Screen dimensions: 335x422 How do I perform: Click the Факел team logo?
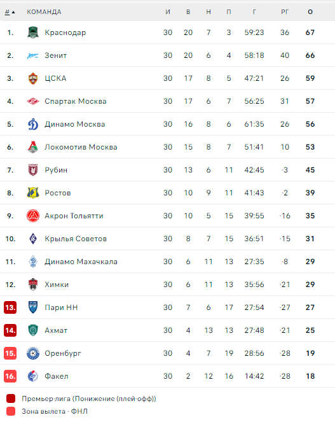tap(33, 376)
